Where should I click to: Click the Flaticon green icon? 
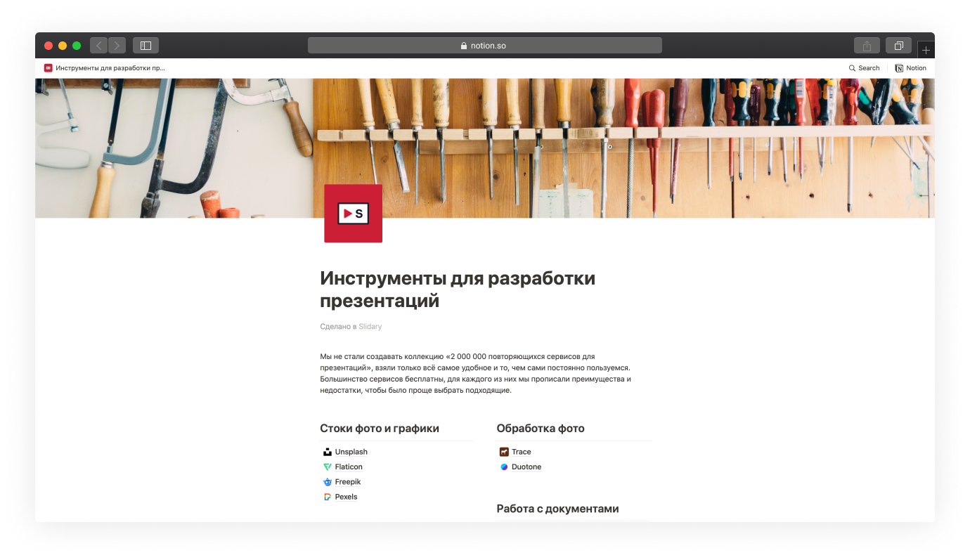click(328, 467)
